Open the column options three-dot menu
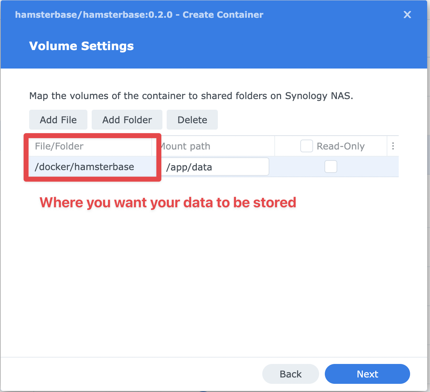This screenshot has width=430, height=392. click(x=393, y=146)
